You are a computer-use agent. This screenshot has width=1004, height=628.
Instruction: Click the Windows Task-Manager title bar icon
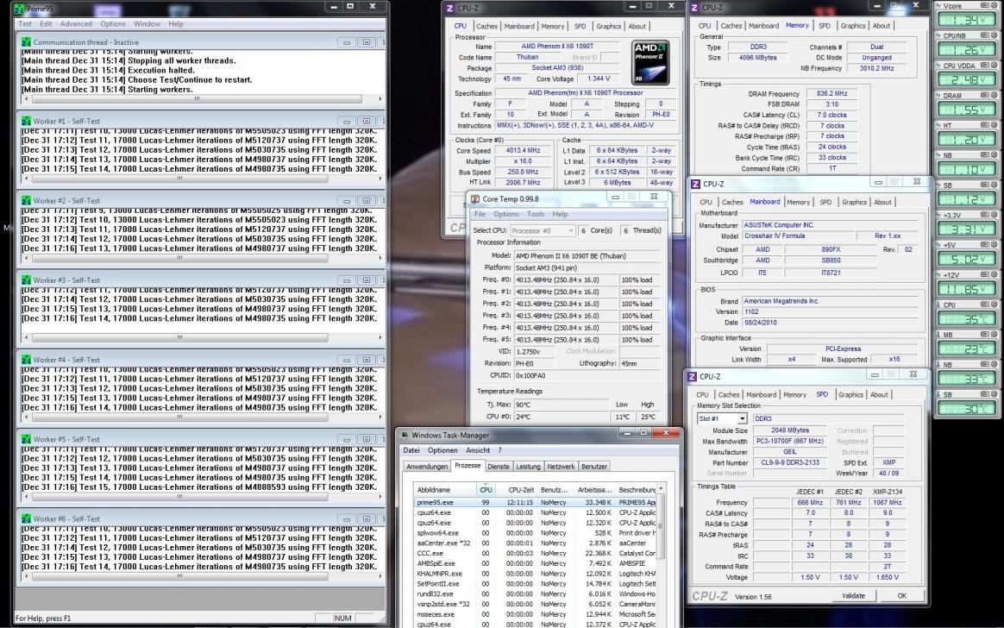pyautogui.click(x=405, y=436)
